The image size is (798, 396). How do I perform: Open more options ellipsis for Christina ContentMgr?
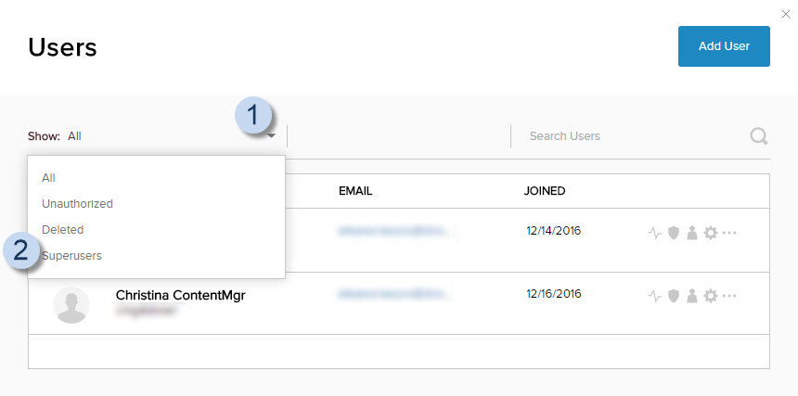click(729, 296)
